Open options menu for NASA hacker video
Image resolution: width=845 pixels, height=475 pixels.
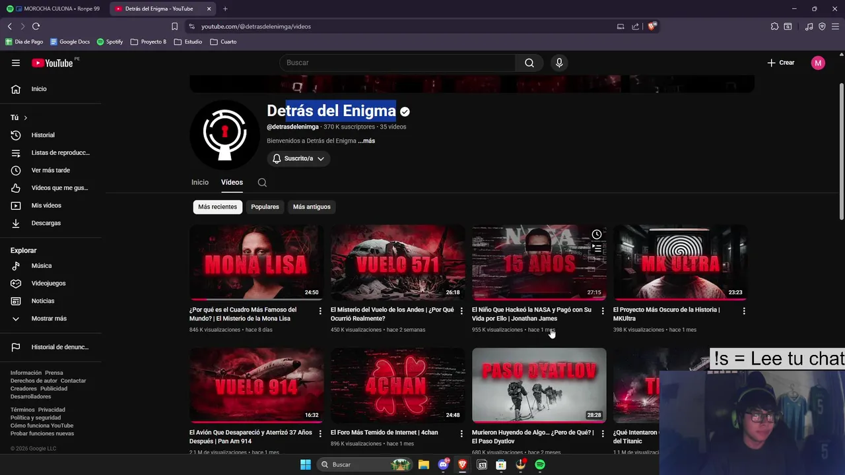(603, 311)
